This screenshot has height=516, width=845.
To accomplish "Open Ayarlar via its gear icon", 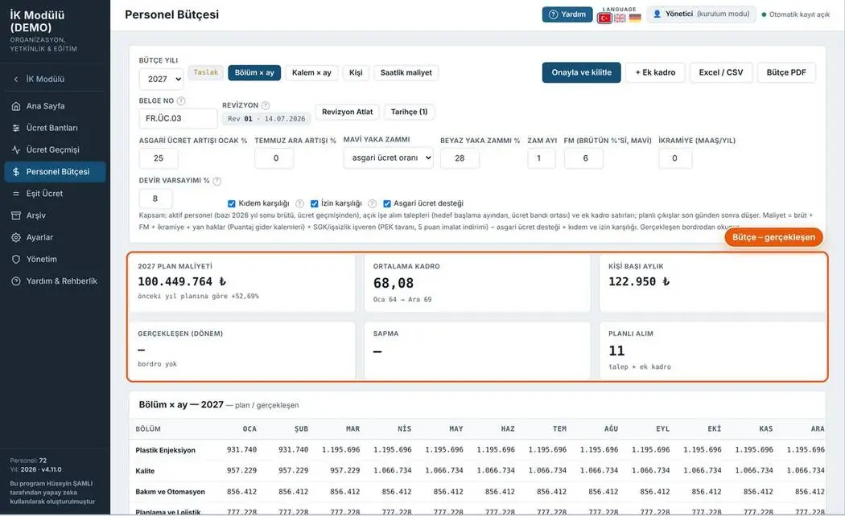I will click(x=16, y=237).
